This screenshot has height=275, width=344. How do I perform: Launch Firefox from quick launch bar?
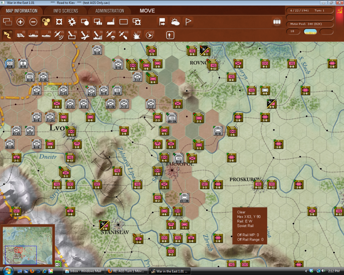[x=32, y=271]
